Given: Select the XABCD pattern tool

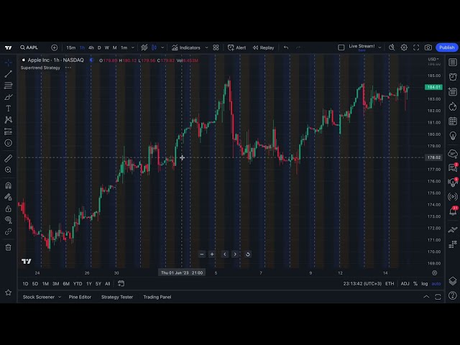Looking at the screenshot, I should click(8, 120).
